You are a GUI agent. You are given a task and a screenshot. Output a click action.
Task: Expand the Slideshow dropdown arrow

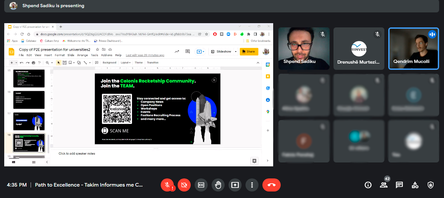pyautogui.click(x=236, y=52)
